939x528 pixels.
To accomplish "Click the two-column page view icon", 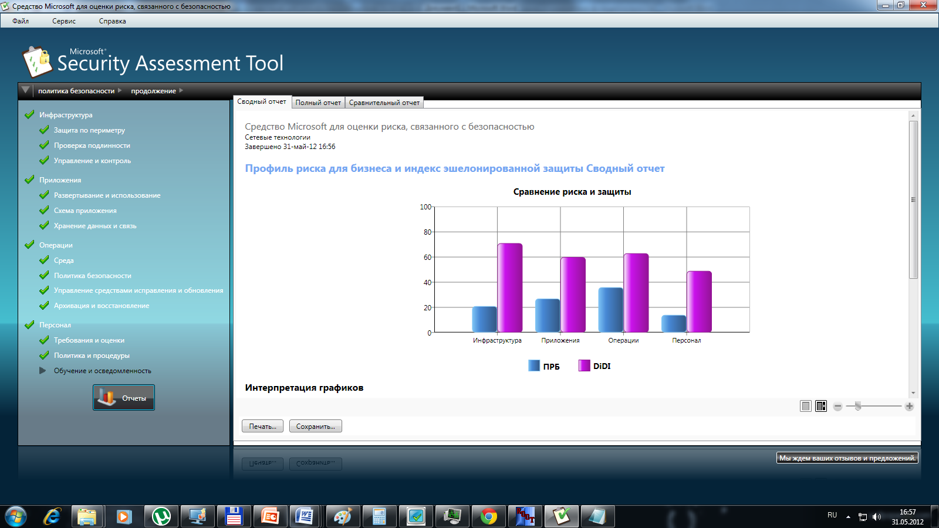I will (x=821, y=406).
